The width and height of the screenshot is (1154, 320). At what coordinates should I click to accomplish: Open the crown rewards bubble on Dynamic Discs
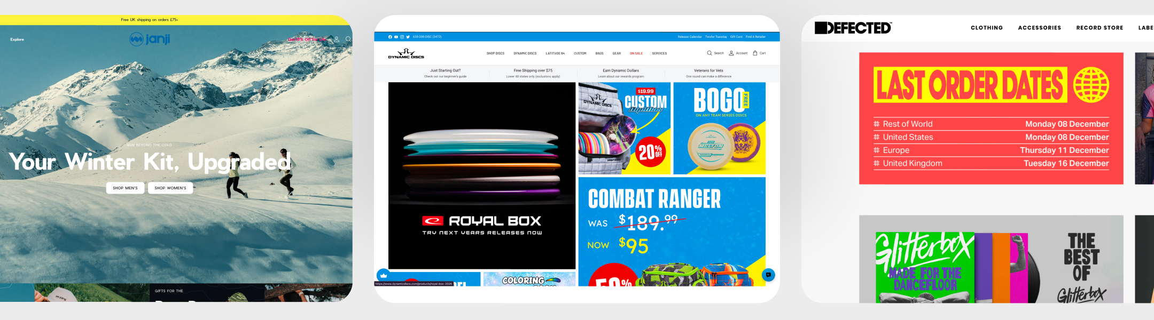383,275
